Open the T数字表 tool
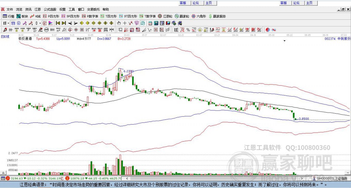 pyautogui.click(x=147, y=16)
